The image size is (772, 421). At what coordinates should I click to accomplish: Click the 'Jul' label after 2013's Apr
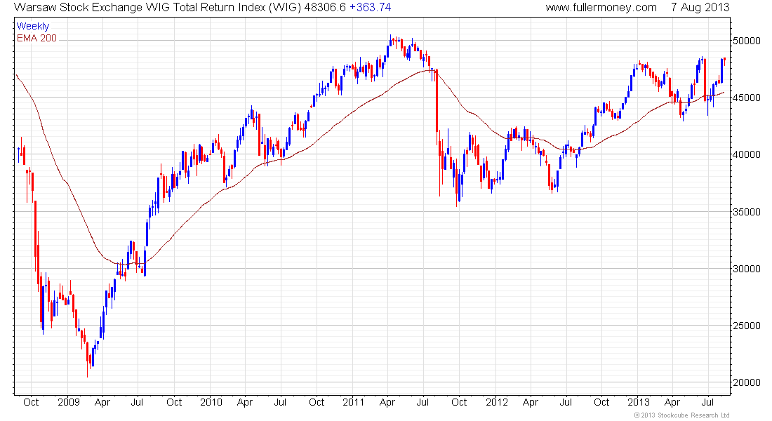(x=707, y=402)
